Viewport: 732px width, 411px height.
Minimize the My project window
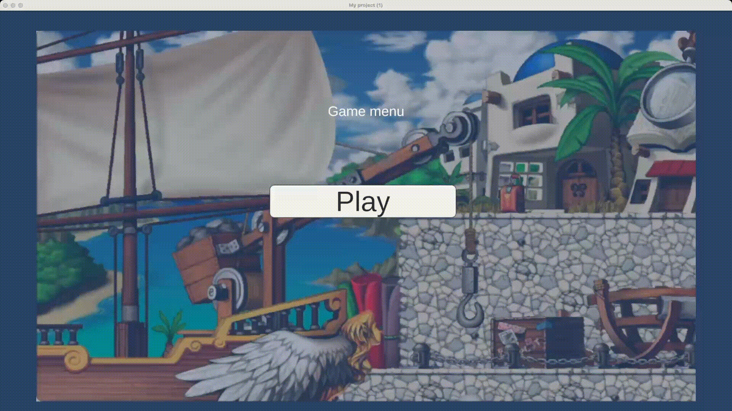13,5
